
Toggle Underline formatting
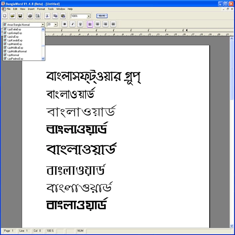[x=80, y=24]
